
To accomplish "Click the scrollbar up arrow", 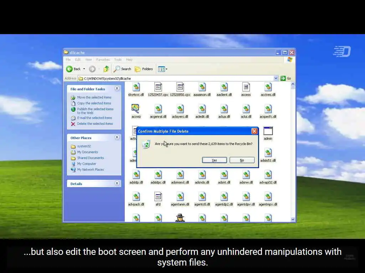I will coord(293,84).
